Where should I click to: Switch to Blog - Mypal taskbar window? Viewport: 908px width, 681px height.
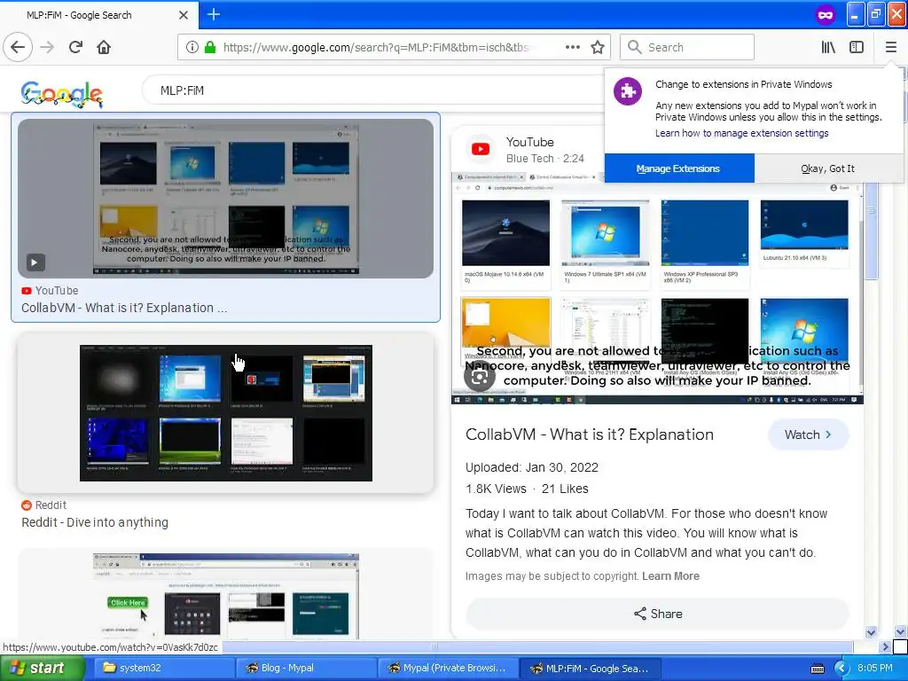[x=306, y=668]
